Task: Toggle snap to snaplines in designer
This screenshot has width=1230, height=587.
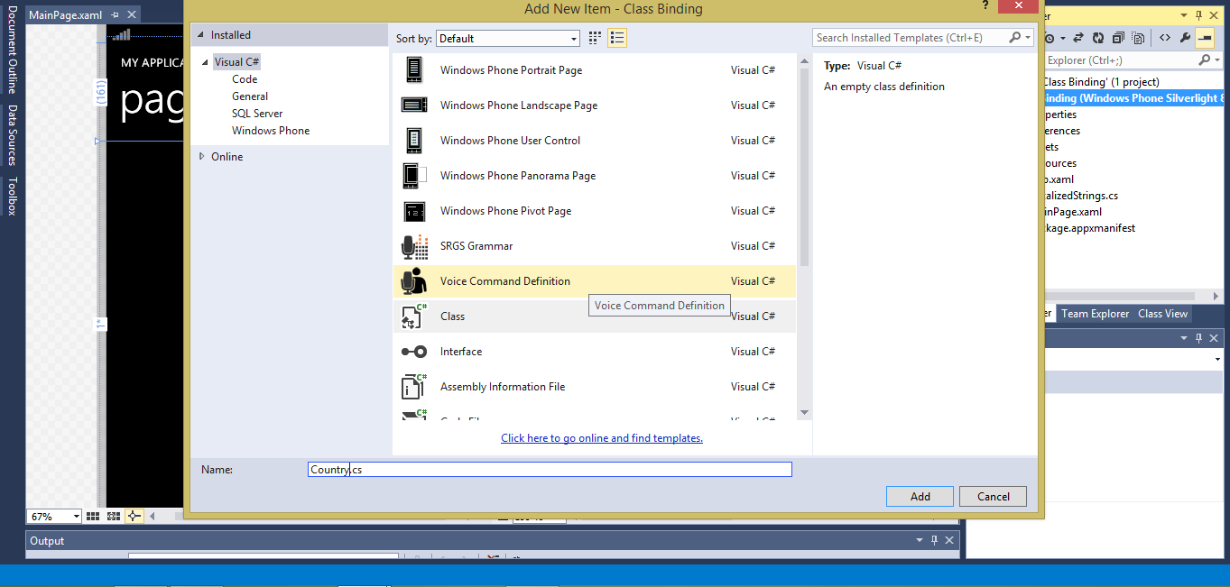Action: click(134, 517)
